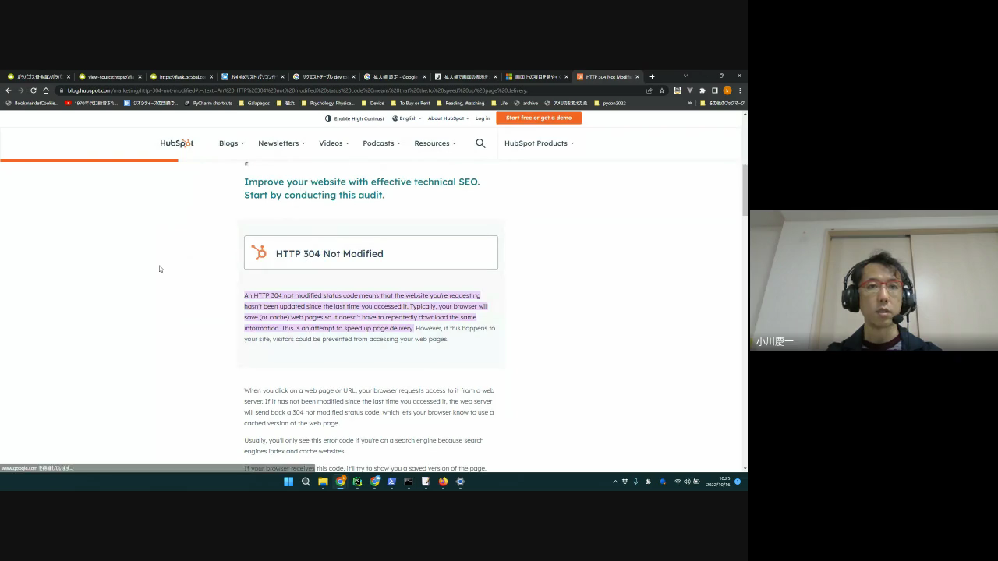The image size is (998, 561).
Task: Click the Windows Start button
Action: tap(288, 482)
